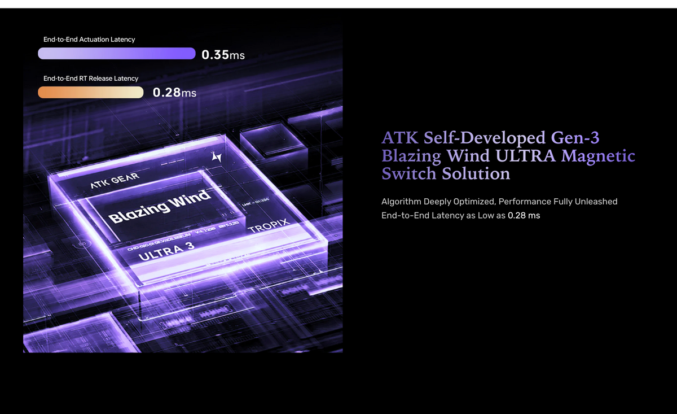The width and height of the screenshot is (677, 414).
Task: Click the 0.28ms value beside the orange bar
Action: point(174,92)
